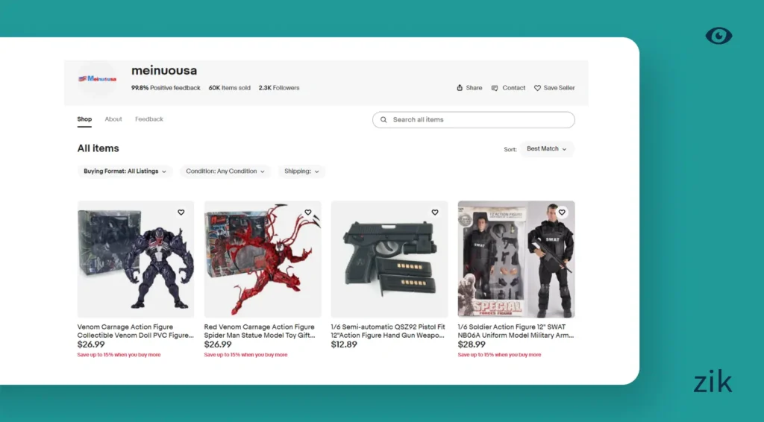Click the Contact seller icon
Viewport: 764px width, 422px height.
(495, 88)
